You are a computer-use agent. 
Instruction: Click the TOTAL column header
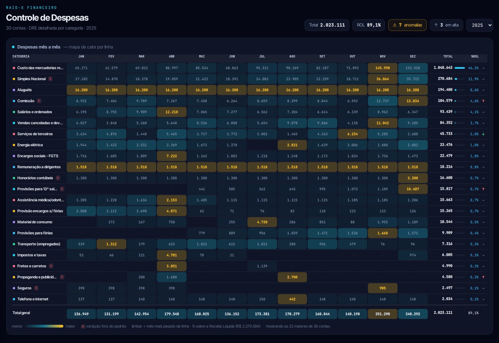click(x=448, y=56)
